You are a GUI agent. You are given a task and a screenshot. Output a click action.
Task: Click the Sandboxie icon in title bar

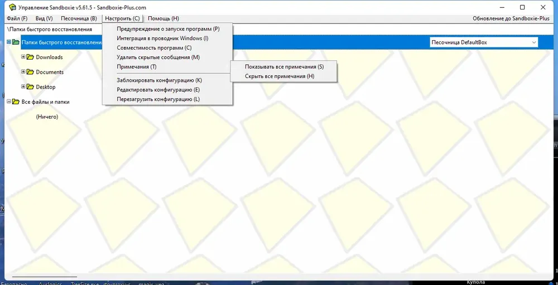coord(12,7)
